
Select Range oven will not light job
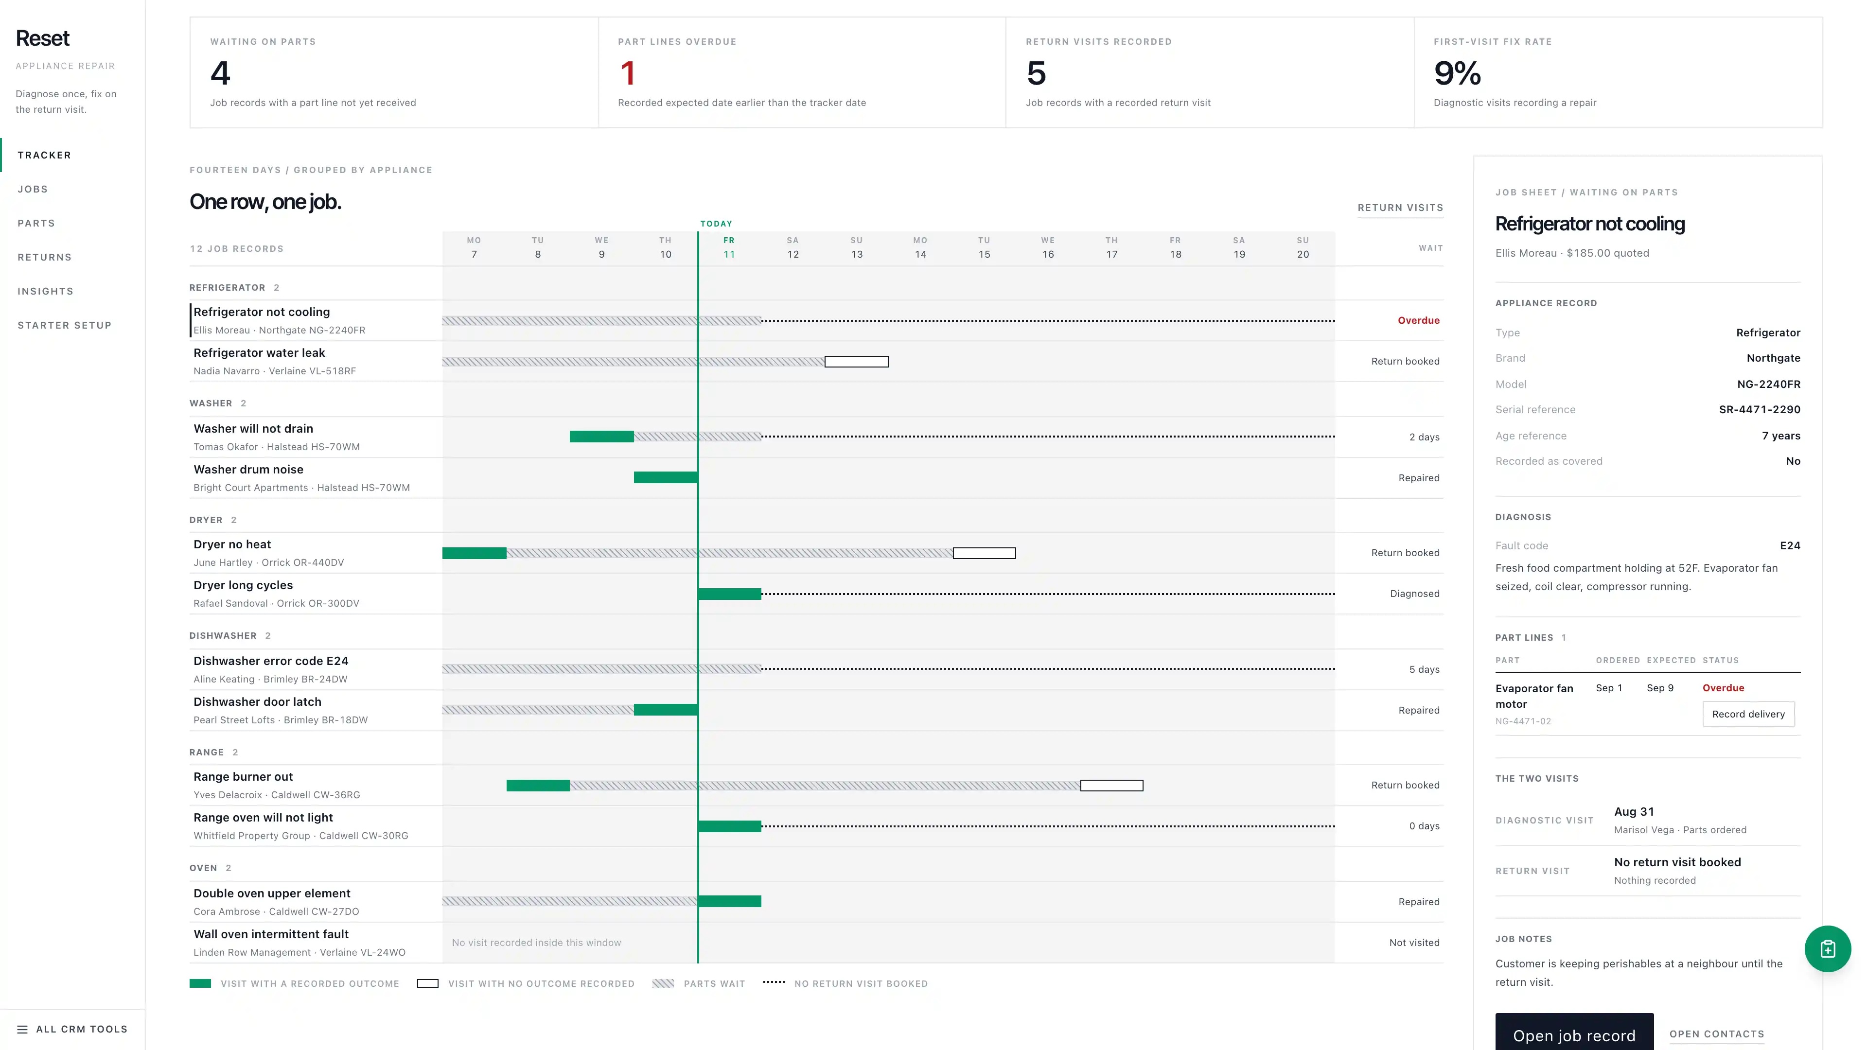pyautogui.click(x=816, y=826)
